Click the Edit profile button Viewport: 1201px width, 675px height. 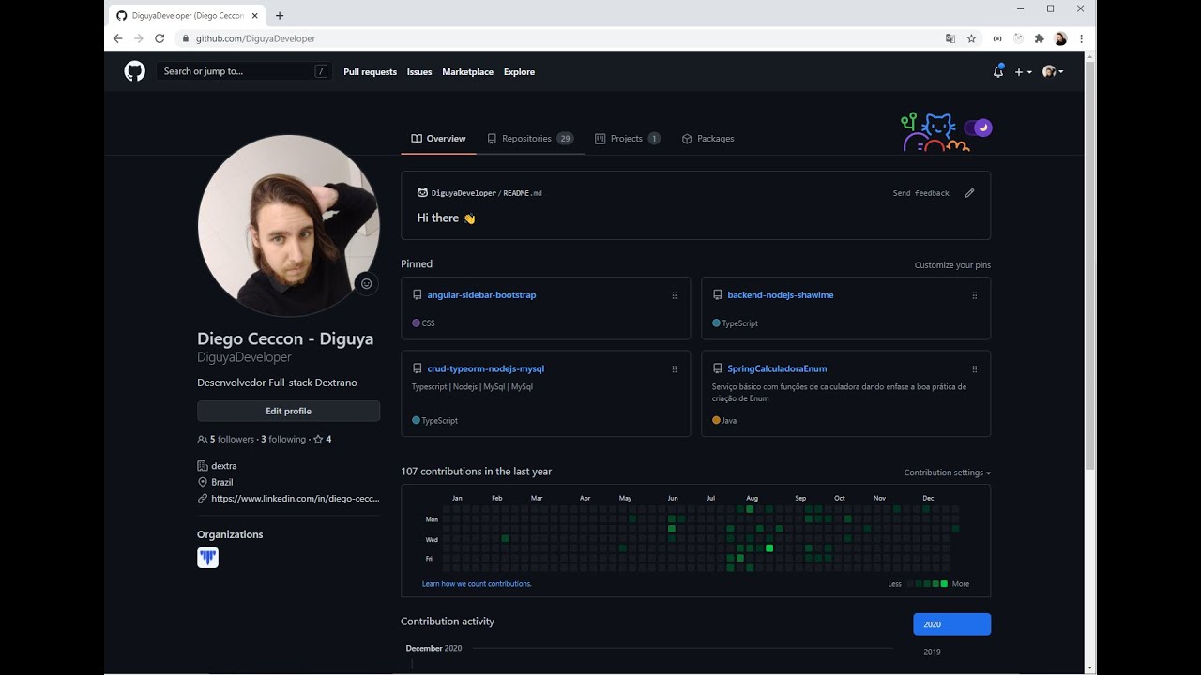coord(288,411)
